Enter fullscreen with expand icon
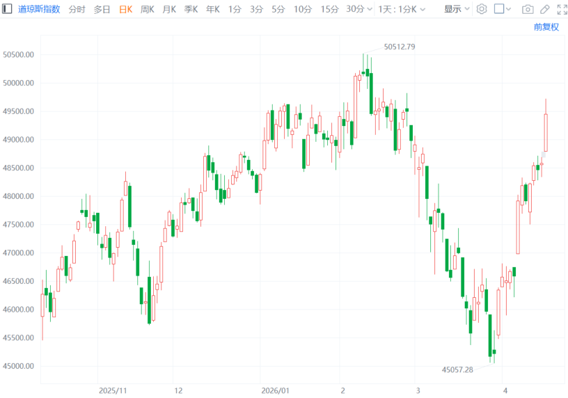This screenshot has width=568, height=398. (x=561, y=9)
